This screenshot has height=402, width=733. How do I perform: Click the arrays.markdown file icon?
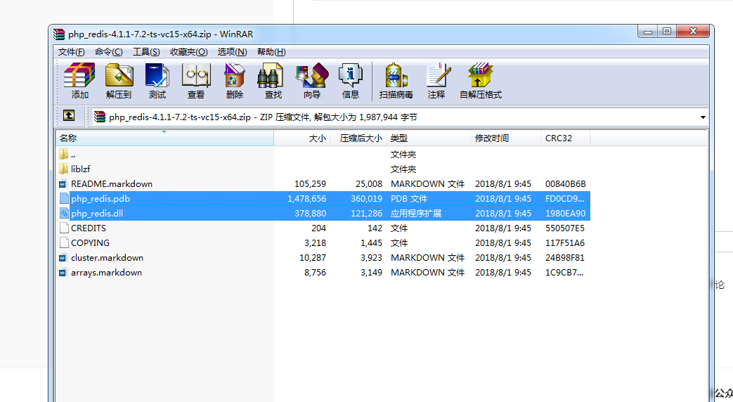63,273
